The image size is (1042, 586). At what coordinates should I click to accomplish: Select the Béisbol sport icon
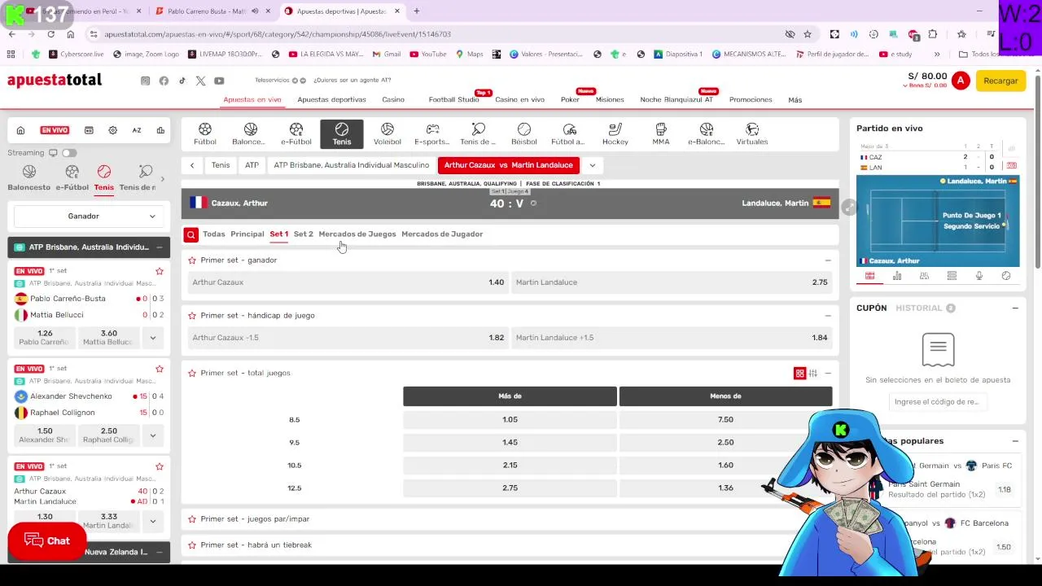tap(524, 134)
